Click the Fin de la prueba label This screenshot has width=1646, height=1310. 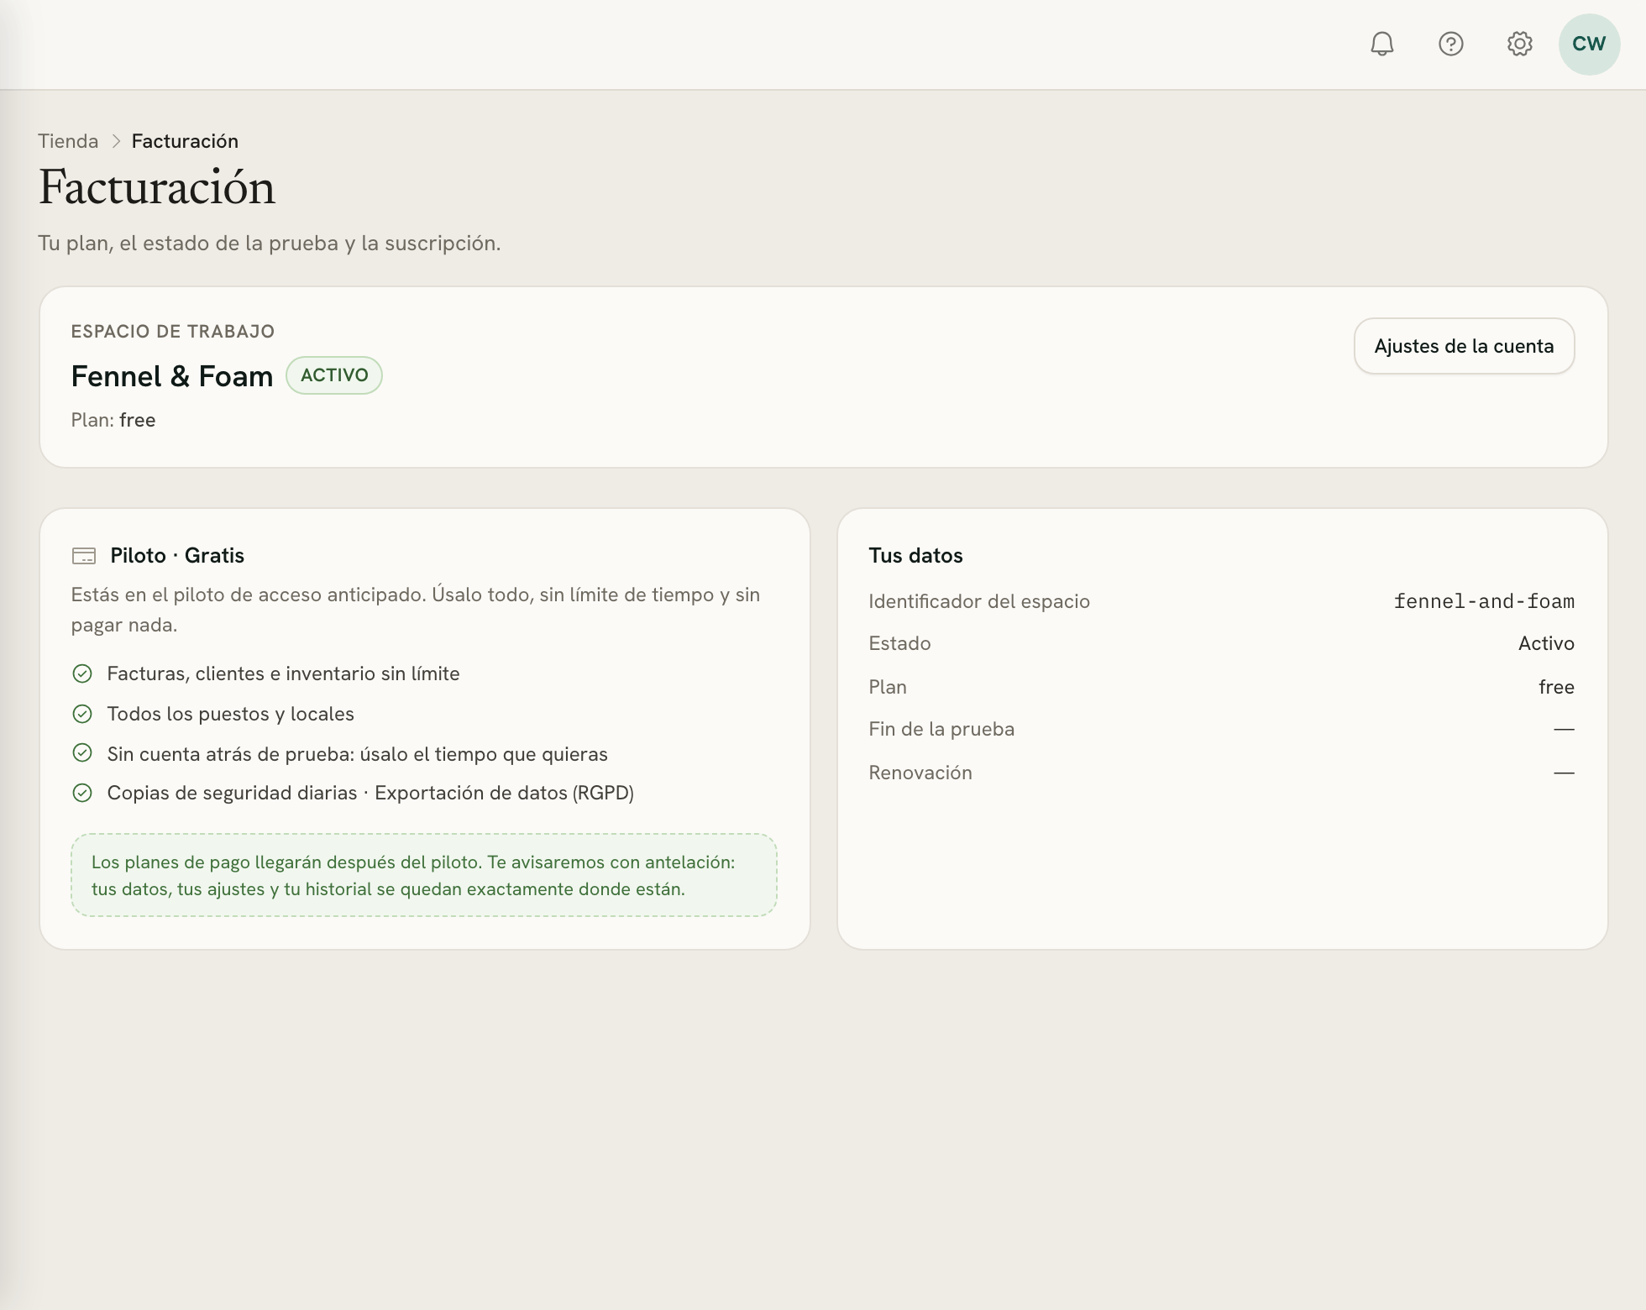pyautogui.click(x=941, y=729)
